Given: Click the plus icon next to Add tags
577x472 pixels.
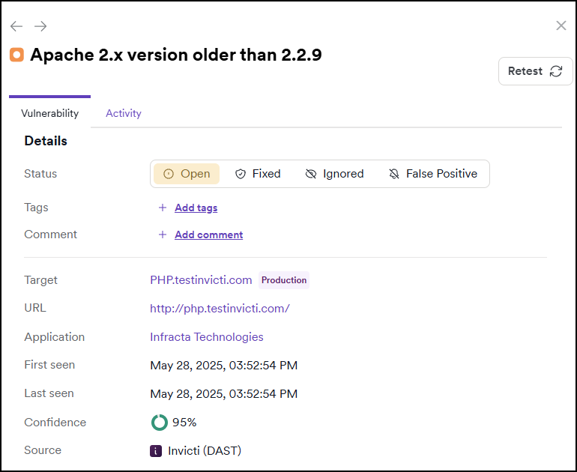Looking at the screenshot, I should (163, 208).
